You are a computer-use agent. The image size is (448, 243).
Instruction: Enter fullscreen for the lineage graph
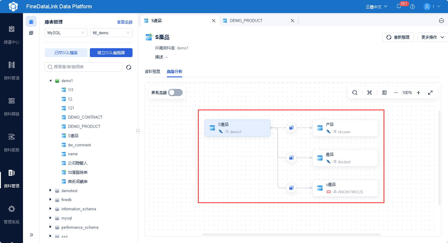(x=430, y=93)
